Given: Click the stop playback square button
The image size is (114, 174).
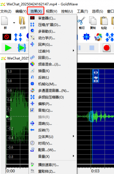Looking at the screenshot, I should tap(92, 48).
